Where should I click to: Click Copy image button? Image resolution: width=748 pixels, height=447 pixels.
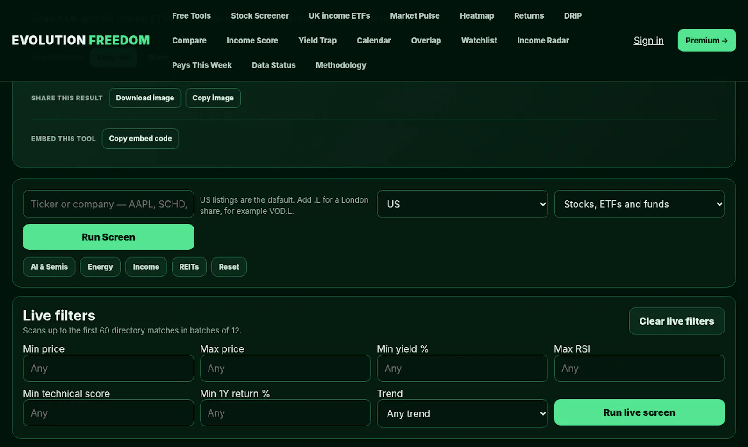click(x=213, y=98)
